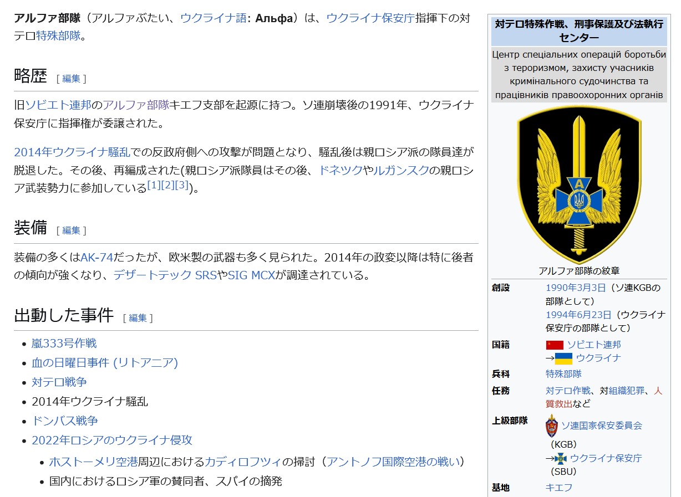Screen dimensions: 681x497
Task: Open the ソ連国家保安委員会 link
Action: tap(602, 426)
